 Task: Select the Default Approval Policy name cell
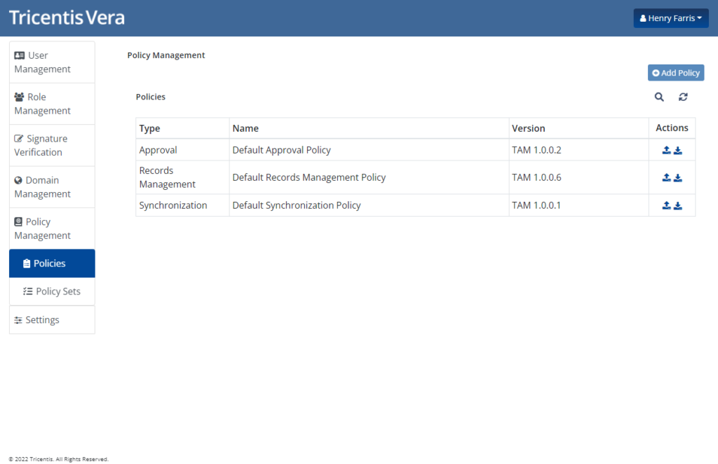coord(369,150)
